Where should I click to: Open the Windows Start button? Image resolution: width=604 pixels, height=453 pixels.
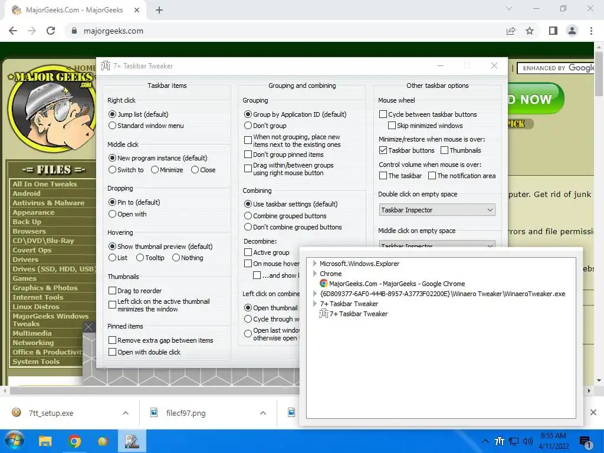[x=15, y=441]
